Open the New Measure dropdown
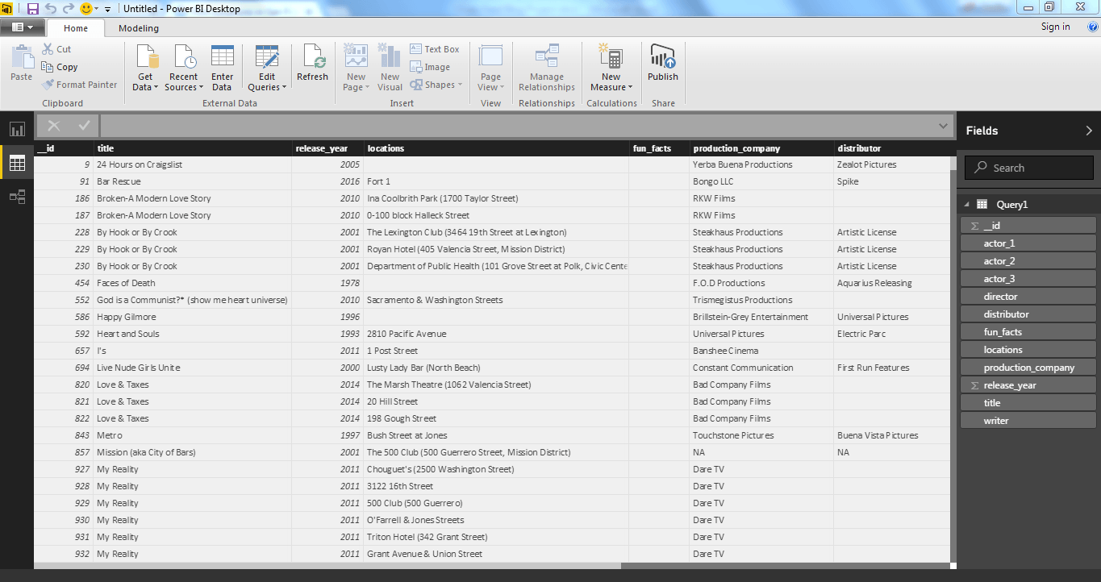1101x582 pixels. [x=611, y=87]
